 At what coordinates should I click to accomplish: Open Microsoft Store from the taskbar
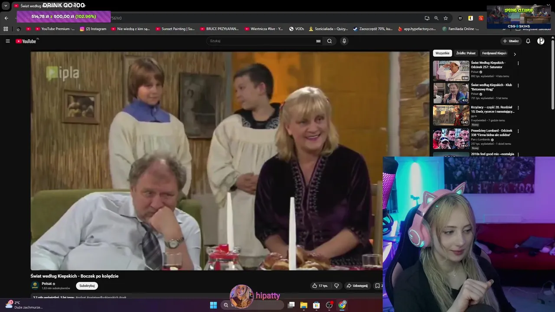[317, 305]
